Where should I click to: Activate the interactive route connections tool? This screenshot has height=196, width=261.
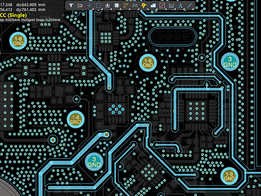point(125,6)
